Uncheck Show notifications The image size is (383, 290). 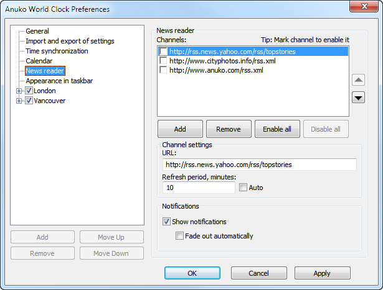pyautogui.click(x=166, y=222)
